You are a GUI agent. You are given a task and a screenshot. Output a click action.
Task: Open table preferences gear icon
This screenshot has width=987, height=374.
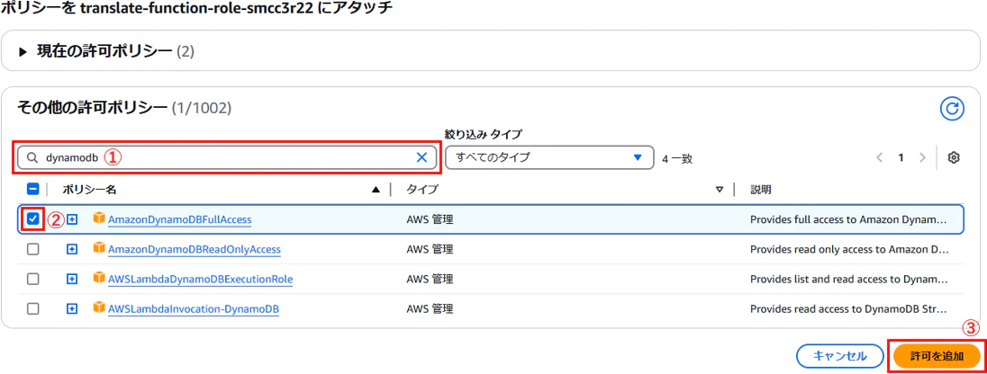click(954, 157)
